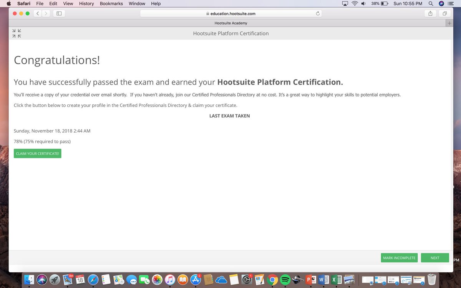Open the View menu
Viewport: 461px width, 288px height.
coord(68,3)
